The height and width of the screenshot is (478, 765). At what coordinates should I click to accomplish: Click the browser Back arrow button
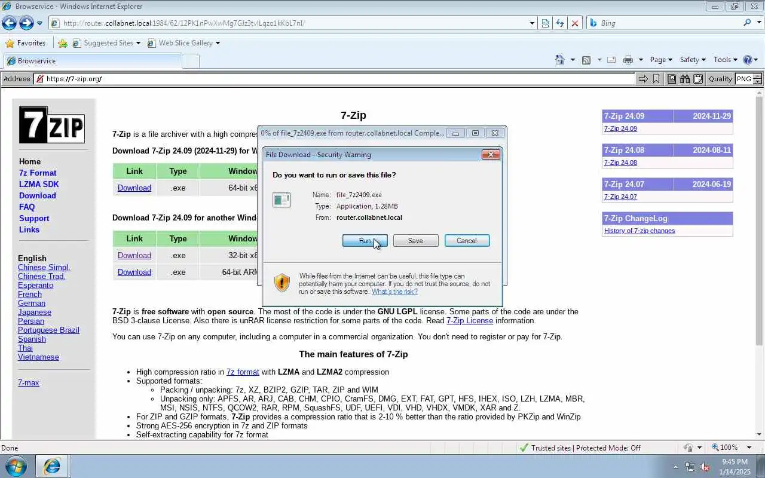coord(9,23)
